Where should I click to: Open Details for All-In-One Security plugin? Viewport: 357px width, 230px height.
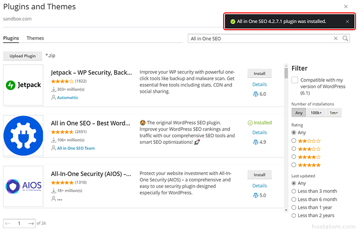point(259,185)
